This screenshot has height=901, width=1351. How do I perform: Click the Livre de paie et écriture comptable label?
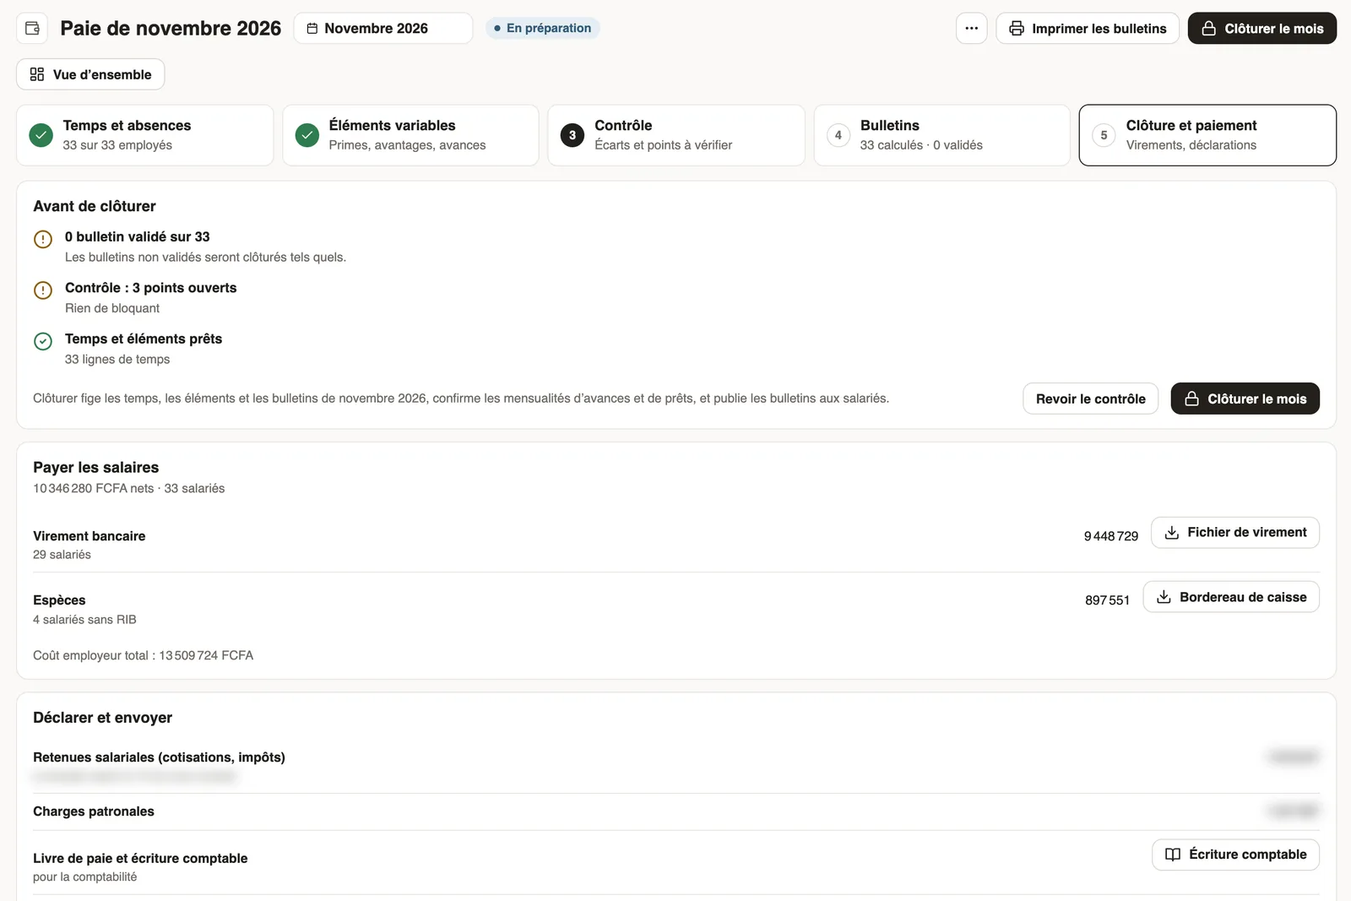pos(140,859)
